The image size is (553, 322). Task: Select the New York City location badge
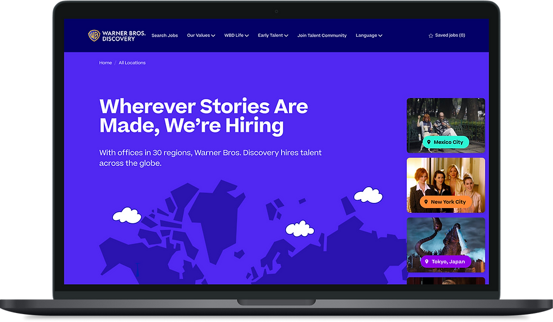[446, 202]
